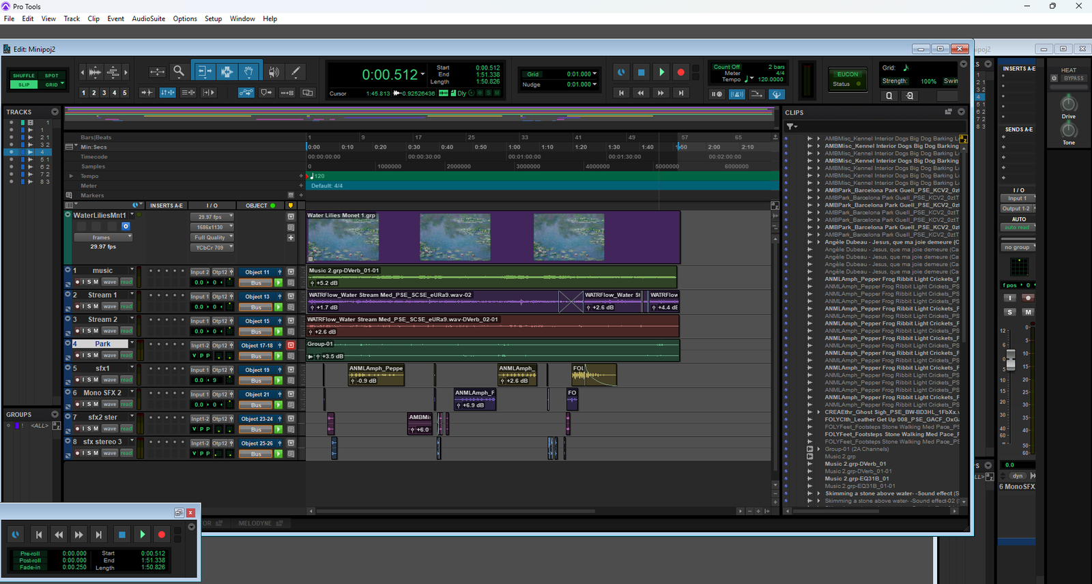The width and height of the screenshot is (1092, 584).
Task: Open the 1686x1130 resolution dropdown
Action: click(212, 227)
